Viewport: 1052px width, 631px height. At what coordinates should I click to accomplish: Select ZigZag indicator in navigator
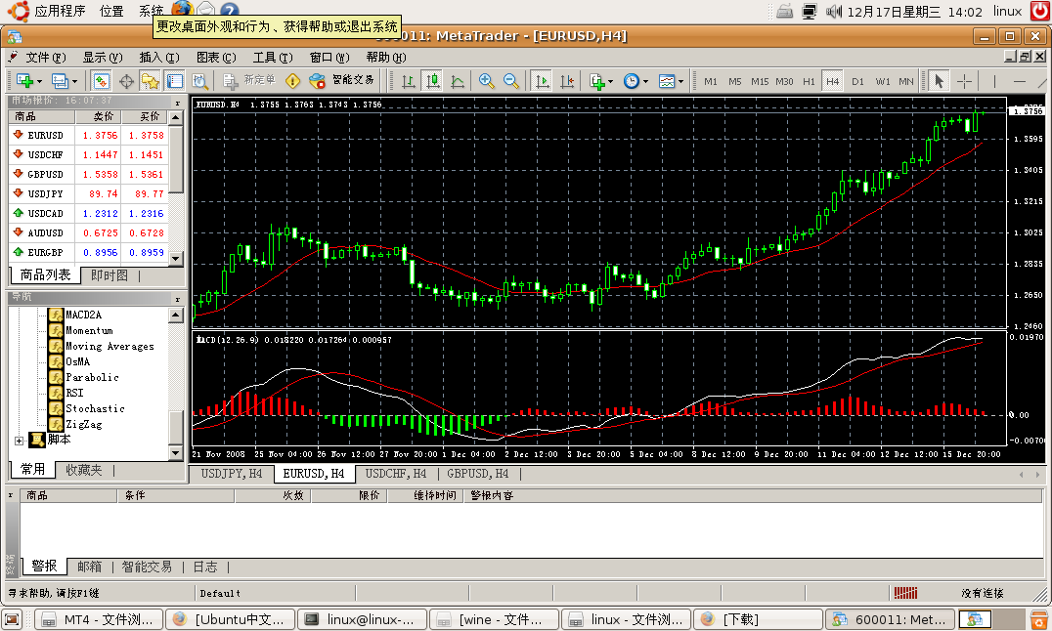(83, 425)
